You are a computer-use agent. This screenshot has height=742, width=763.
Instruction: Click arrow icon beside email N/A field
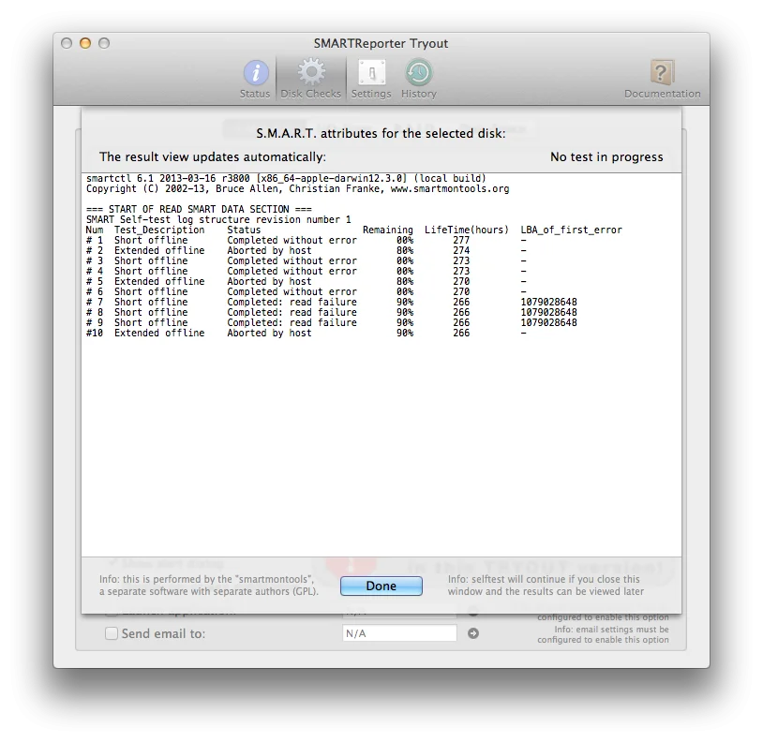pos(473,633)
